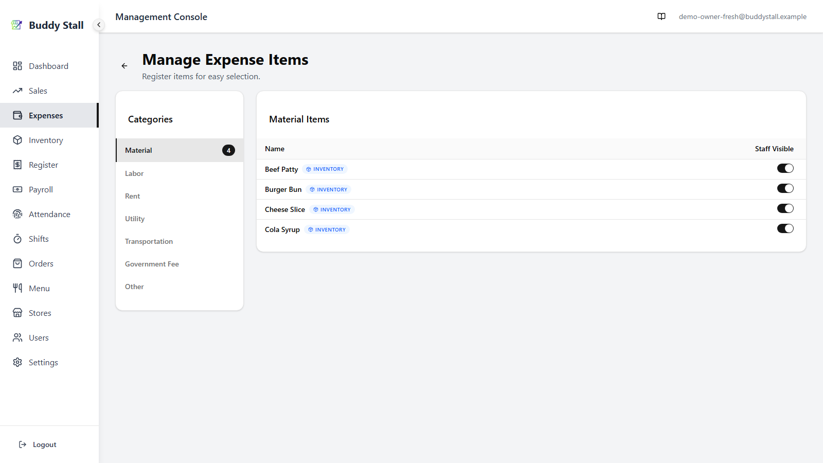
Task: Click the Name column header
Action: click(275, 149)
